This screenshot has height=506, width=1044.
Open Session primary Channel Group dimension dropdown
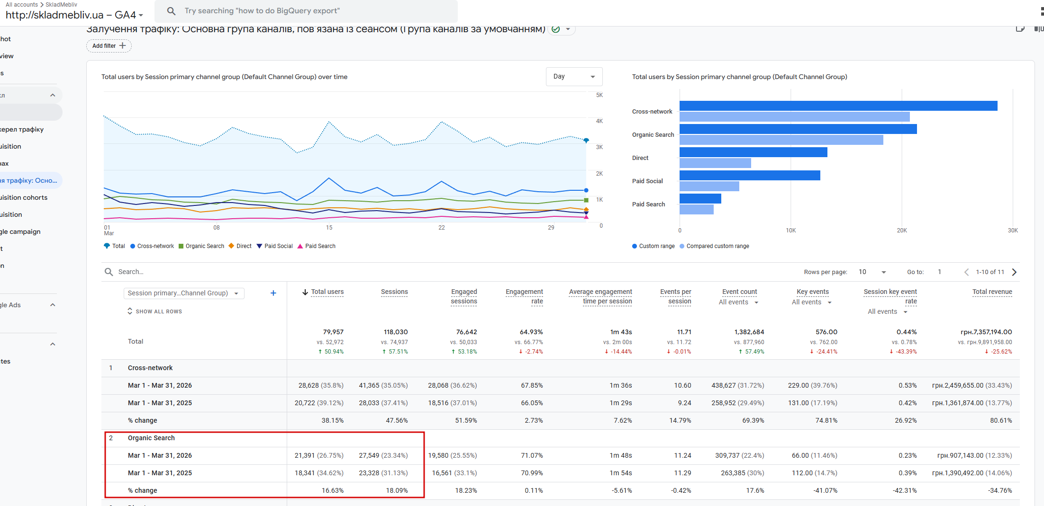(x=183, y=293)
